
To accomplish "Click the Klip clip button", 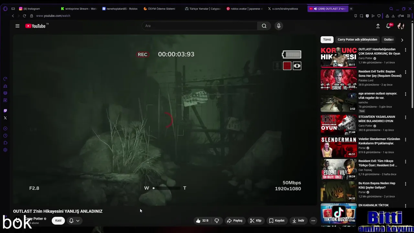I will [256, 221].
